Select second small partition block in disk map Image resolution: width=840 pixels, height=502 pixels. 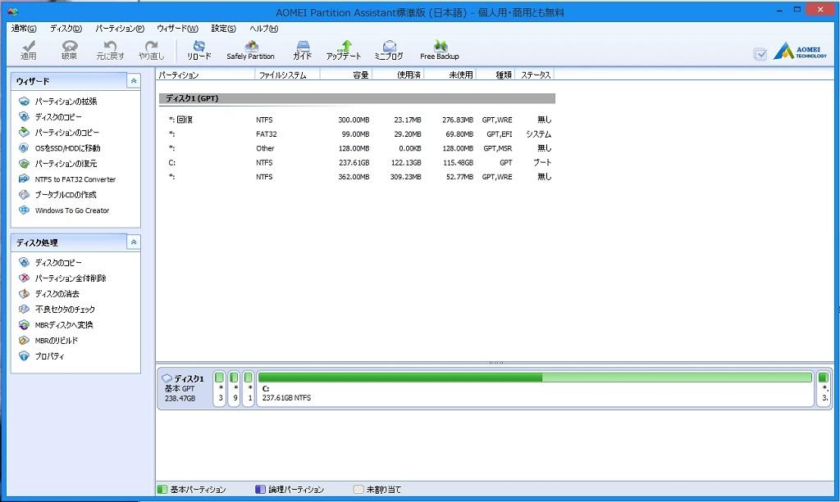coord(234,388)
